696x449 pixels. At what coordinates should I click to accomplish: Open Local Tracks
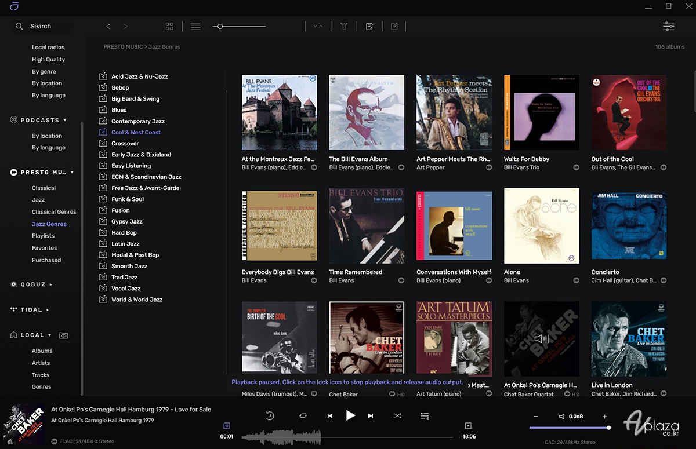(x=41, y=375)
